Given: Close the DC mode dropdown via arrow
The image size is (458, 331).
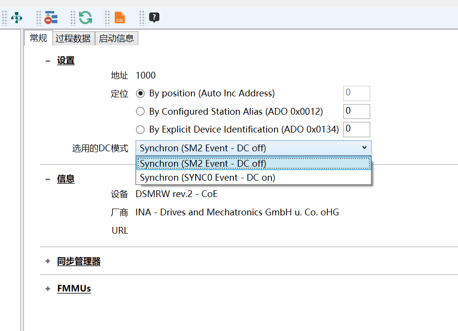Looking at the screenshot, I should point(364,148).
